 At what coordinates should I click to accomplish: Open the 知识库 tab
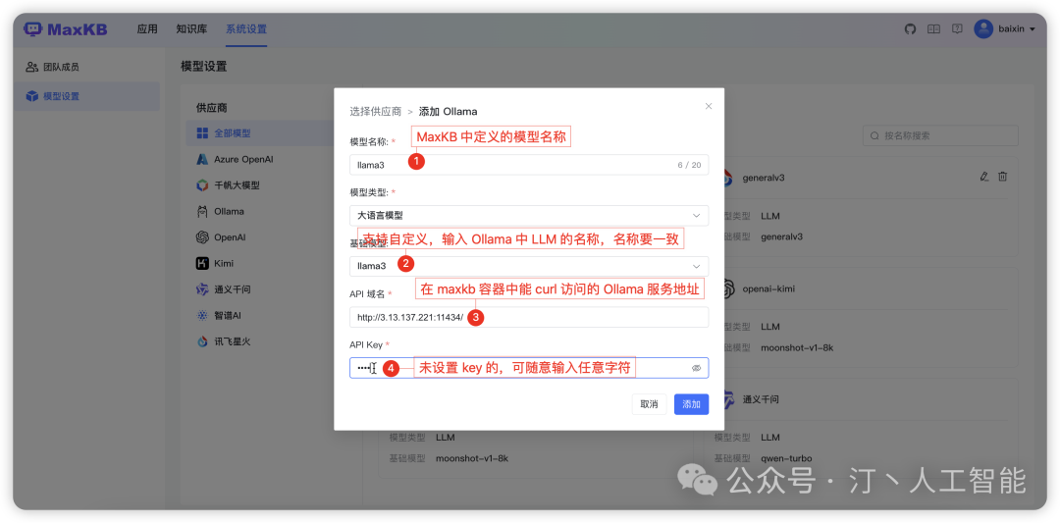[191, 29]
